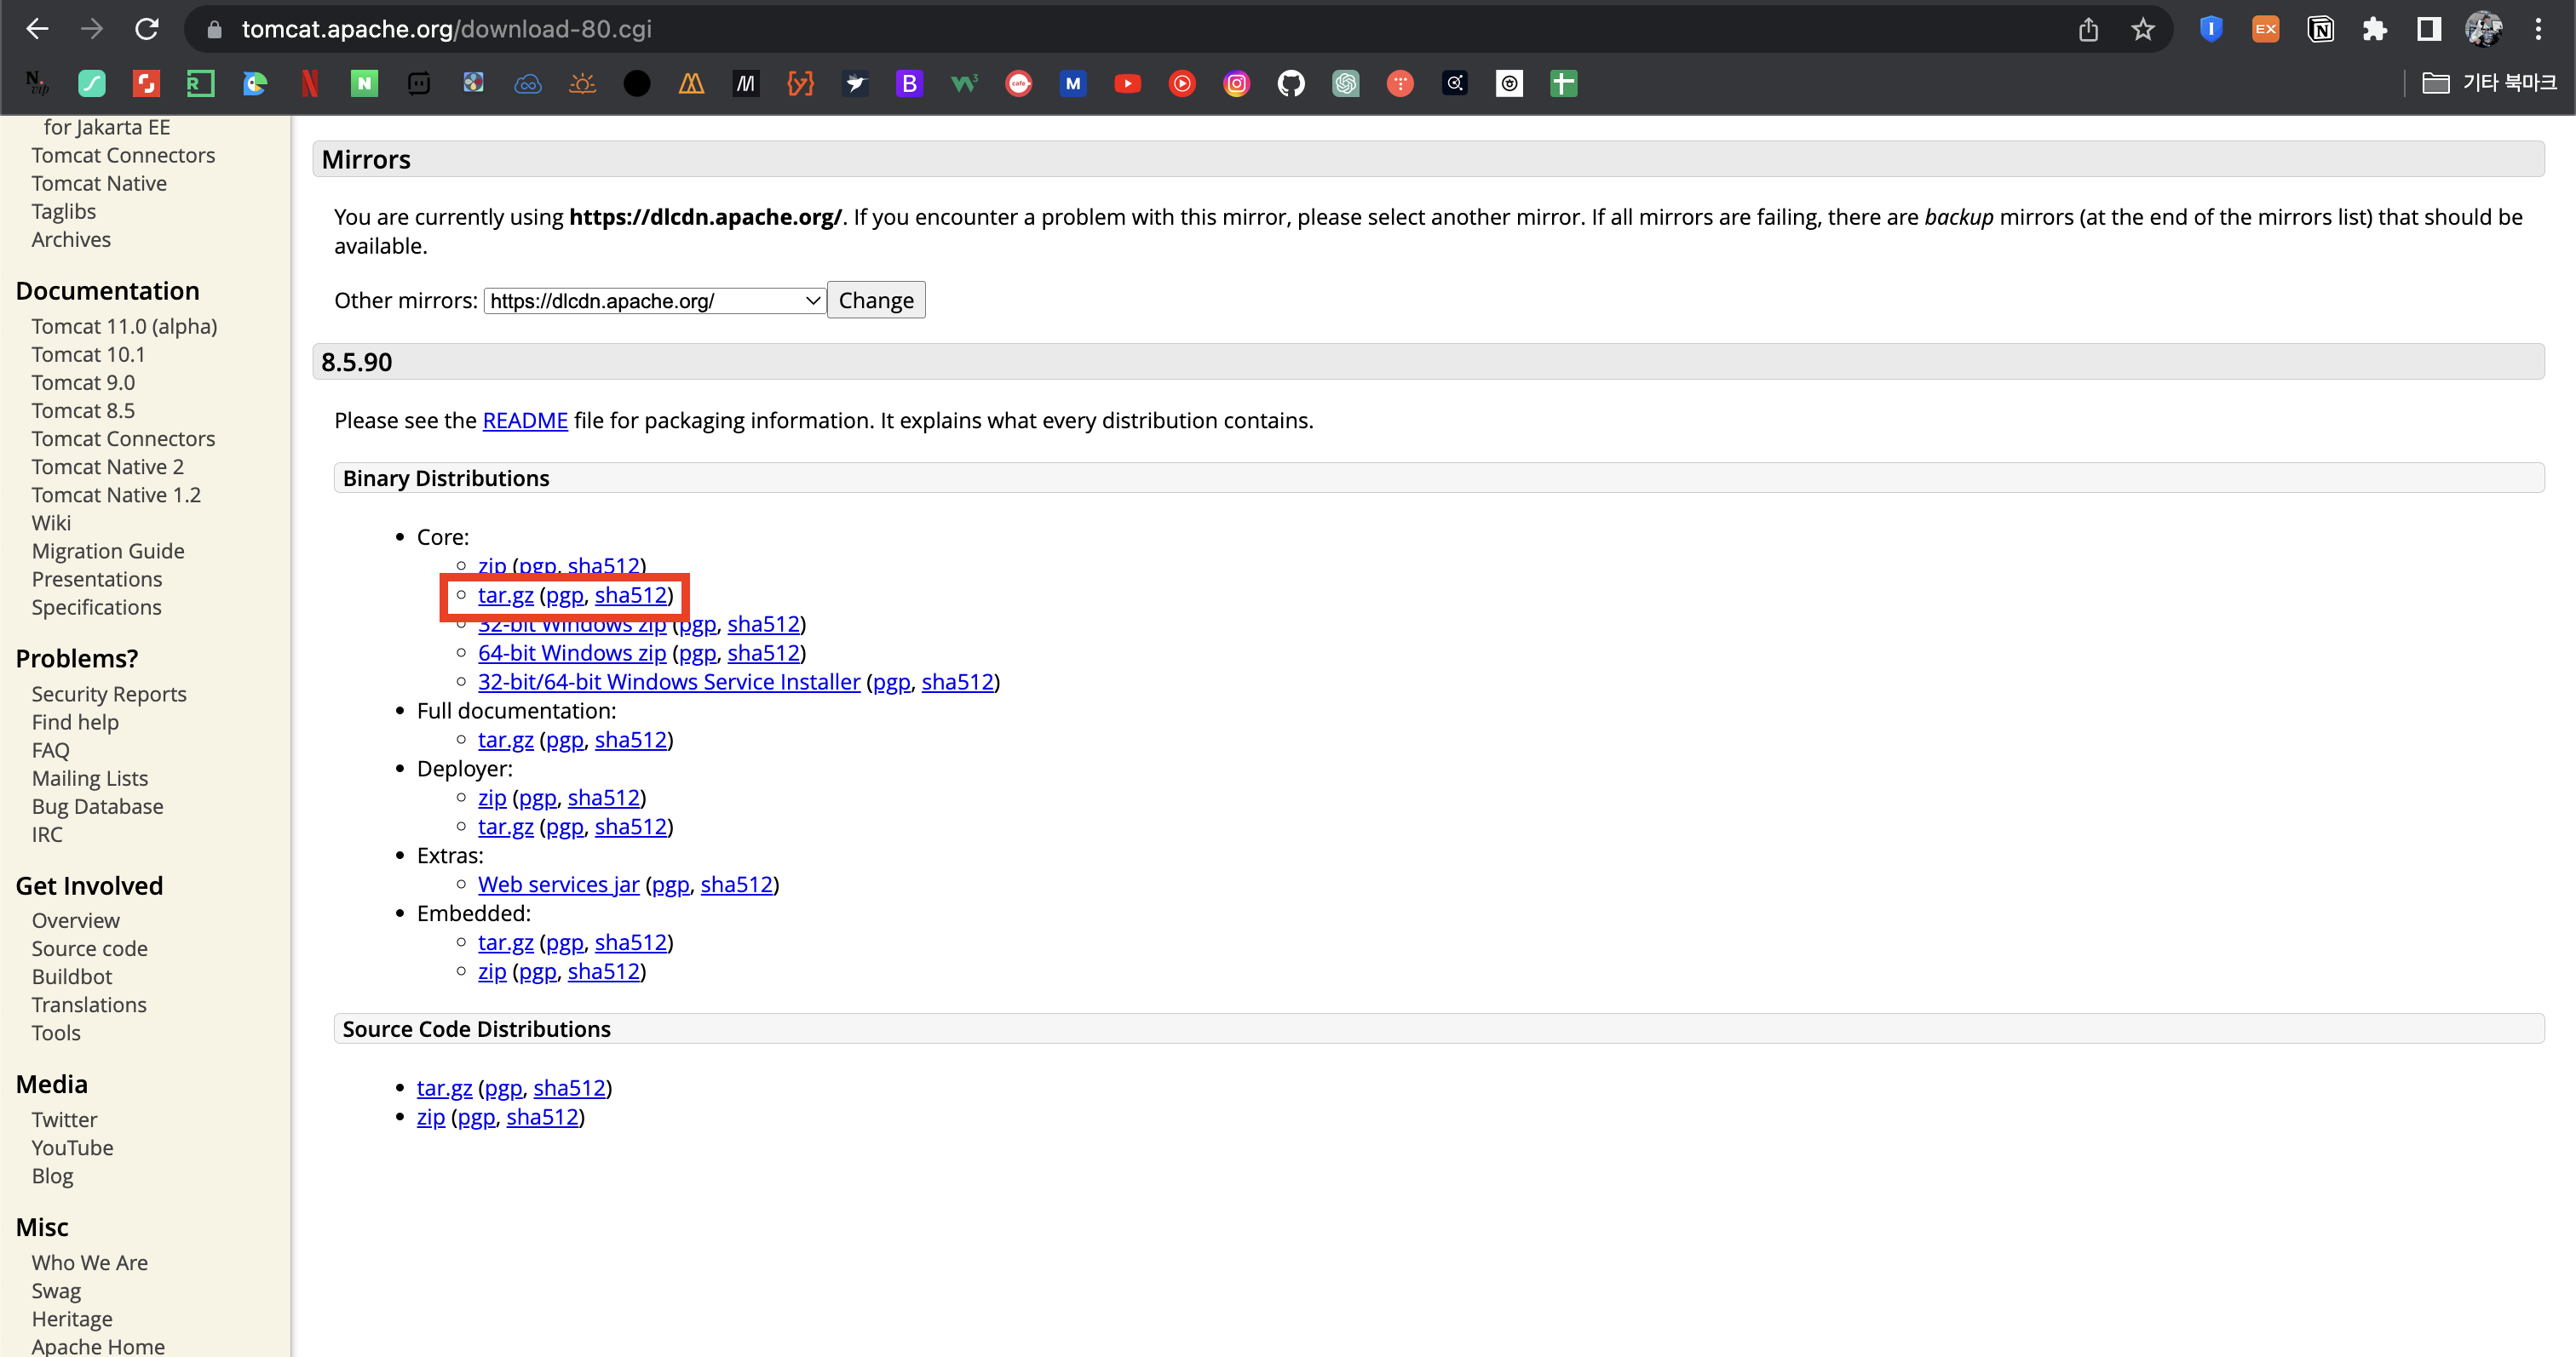This screenshot has height=1357, width=2576.
Task: Open the GitHub bookmark
Action: point(1290,84)
